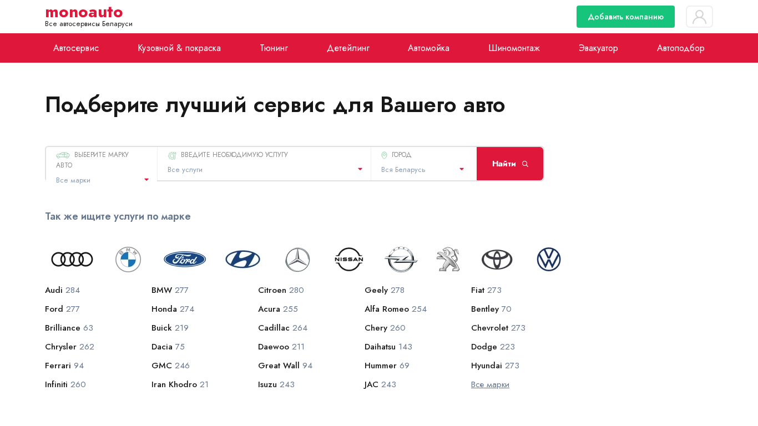Expand the services selection dropdown
The height and width of the screenshot is (426, 758).
tap(264, 169)
